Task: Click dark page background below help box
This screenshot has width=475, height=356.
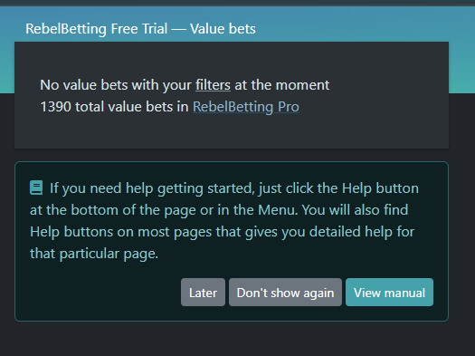Action: 237,339
